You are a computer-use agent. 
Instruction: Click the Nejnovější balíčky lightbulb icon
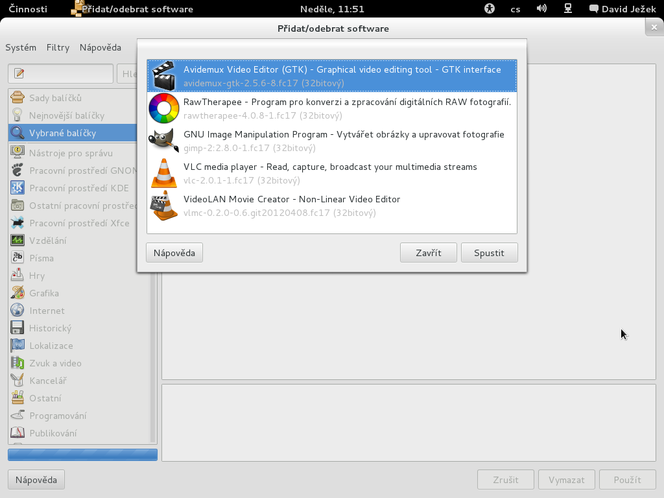click(x=18, y=115)
